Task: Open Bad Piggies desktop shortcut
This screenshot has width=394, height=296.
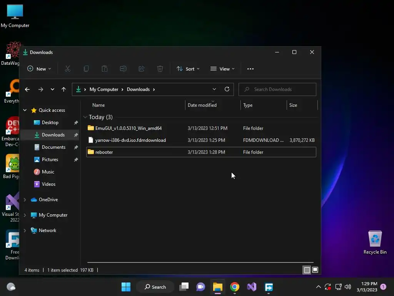Action: [x=11, y=166]
